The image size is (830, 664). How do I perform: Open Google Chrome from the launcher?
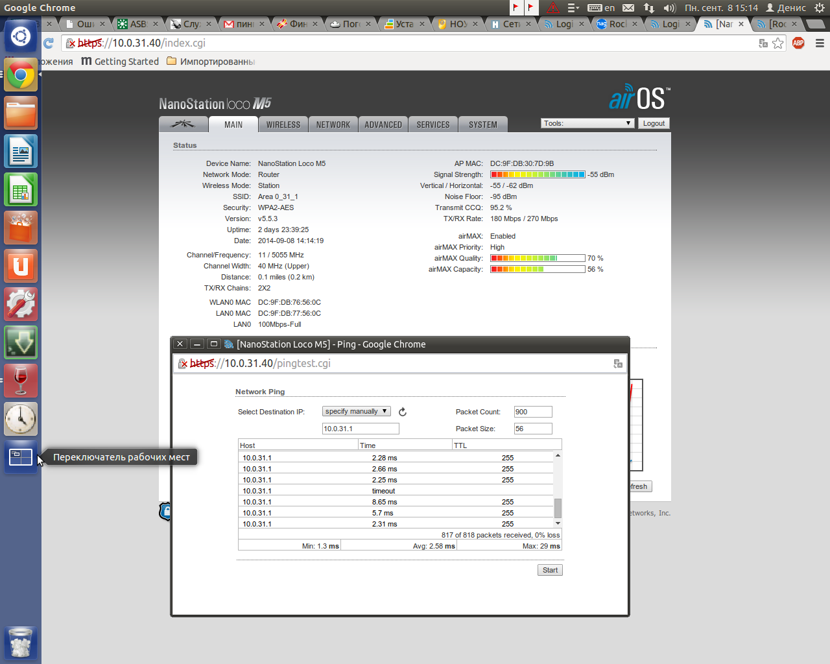click(x=21, y=75)
